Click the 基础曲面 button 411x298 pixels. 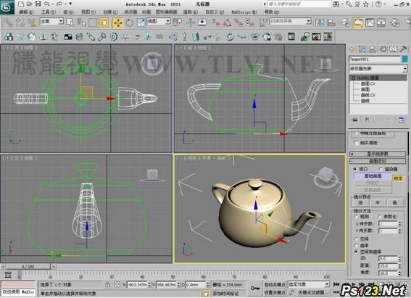[x=373, y=176]
